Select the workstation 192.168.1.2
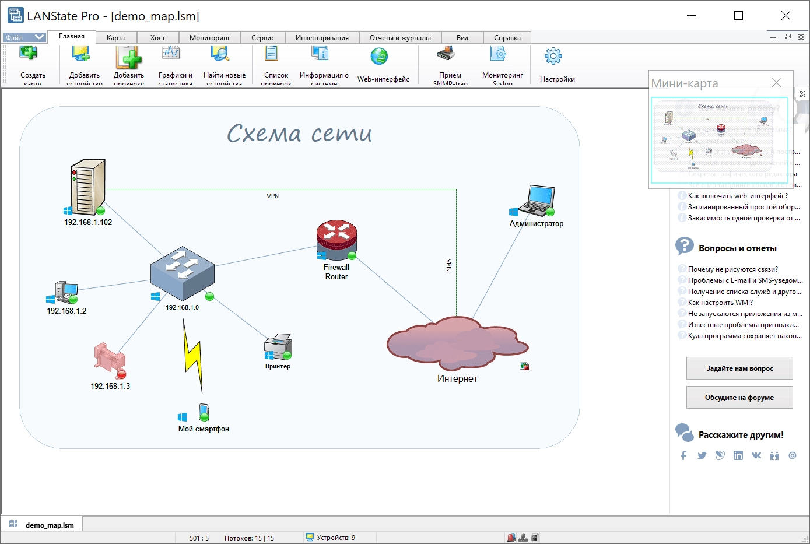This screenshot has height=544, width=810. point(66,292)
